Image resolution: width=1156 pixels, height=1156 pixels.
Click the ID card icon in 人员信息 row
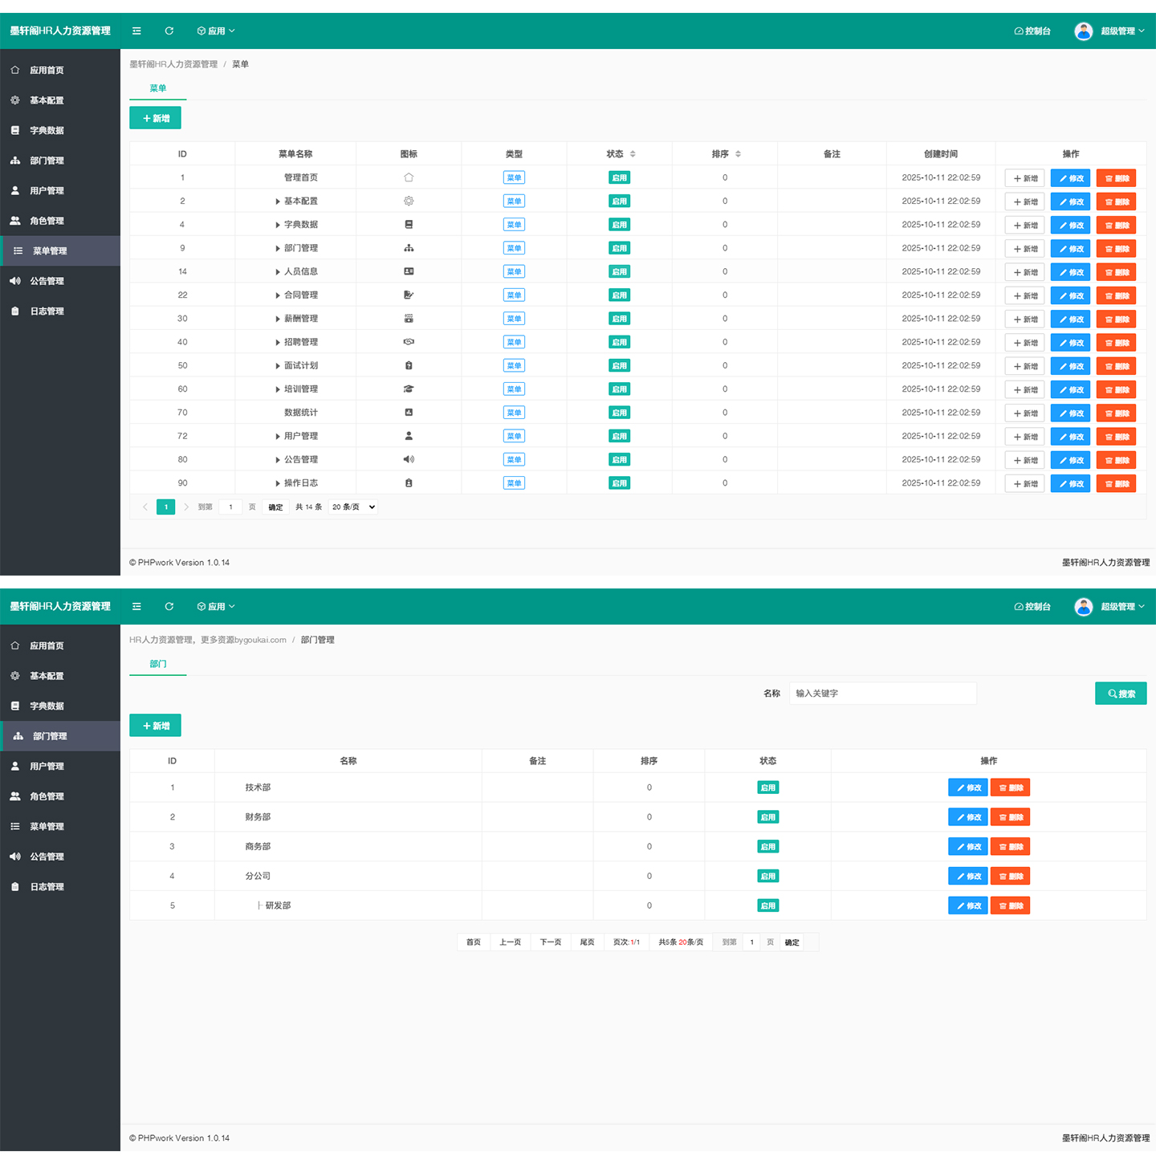click(x=409, y=271)
